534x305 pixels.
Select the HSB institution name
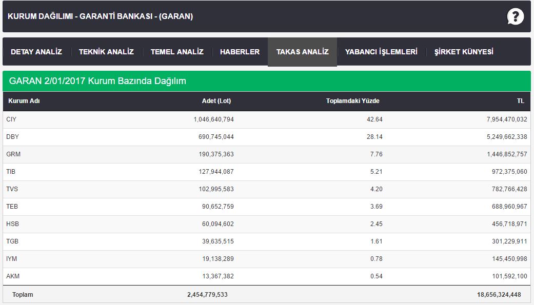click(13, 223)
